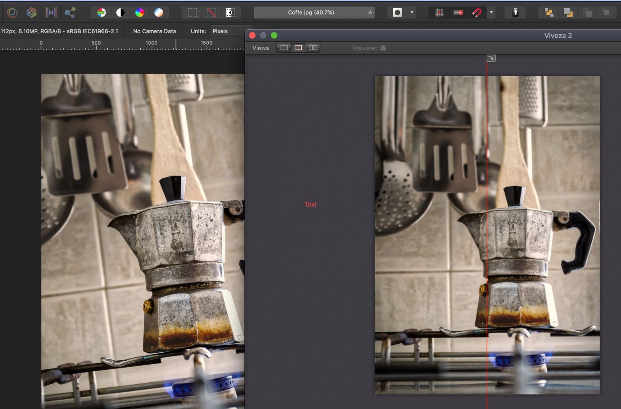Apply the auto levels adjustment icon
This screenshot has width=621, height=409.
coord(101,12)
